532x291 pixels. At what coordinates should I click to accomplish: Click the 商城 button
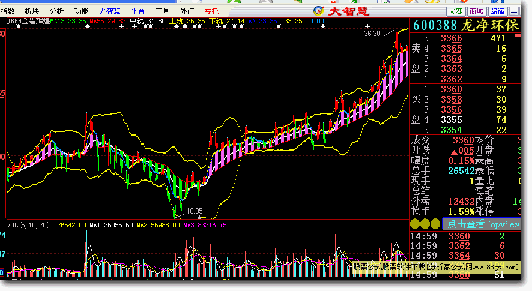point(476,11)
